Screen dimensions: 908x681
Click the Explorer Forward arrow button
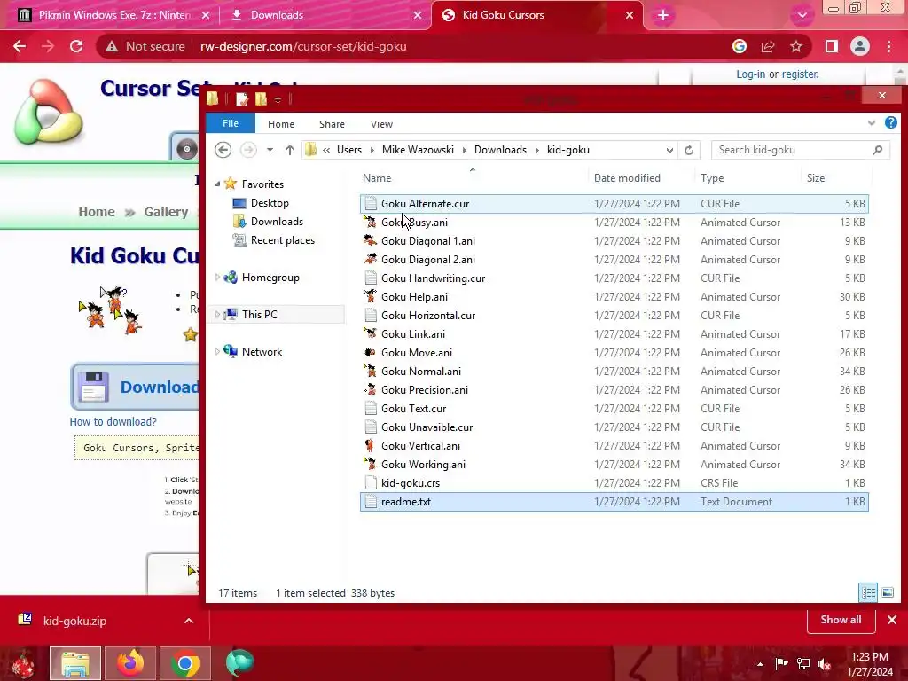tap(248, 150)
